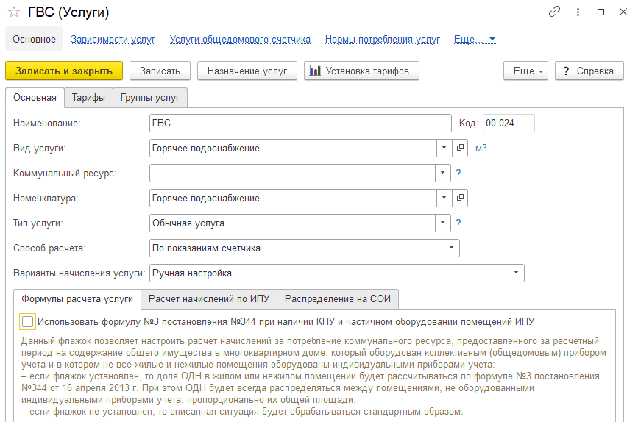Open the vertical three-dot menu

coord(578,12)
